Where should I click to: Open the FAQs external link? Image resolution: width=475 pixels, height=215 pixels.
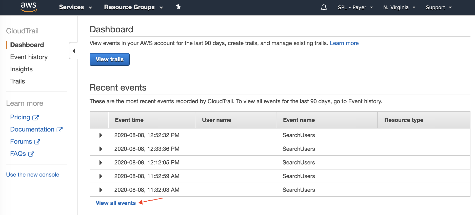tap(22, 154)
